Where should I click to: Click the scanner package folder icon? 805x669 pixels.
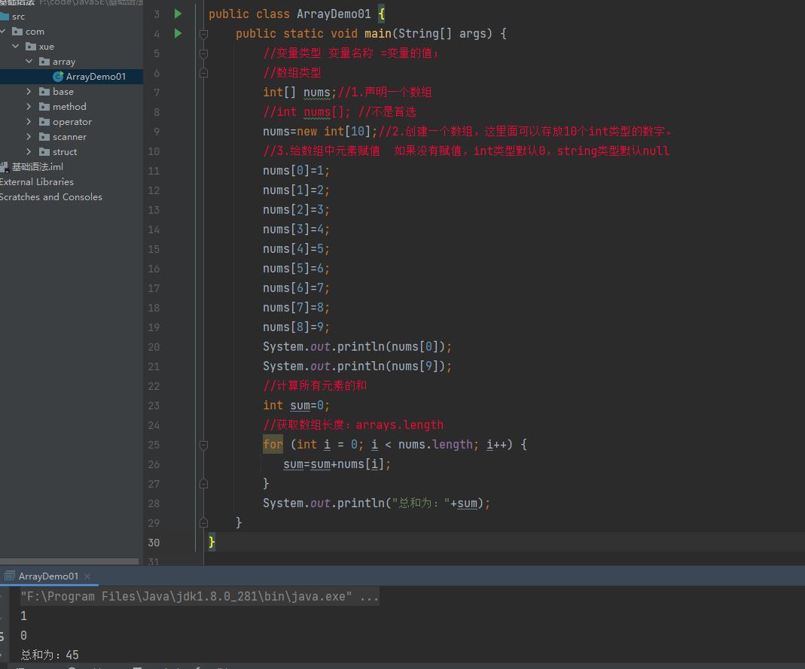coord(44,136)
